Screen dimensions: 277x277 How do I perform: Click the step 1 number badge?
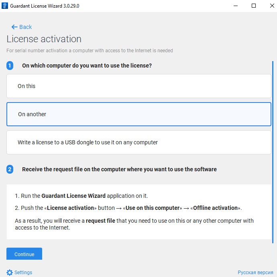coord(10,66)
